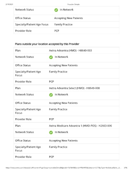Click the page number in the footer corner

tap(125, 168)
